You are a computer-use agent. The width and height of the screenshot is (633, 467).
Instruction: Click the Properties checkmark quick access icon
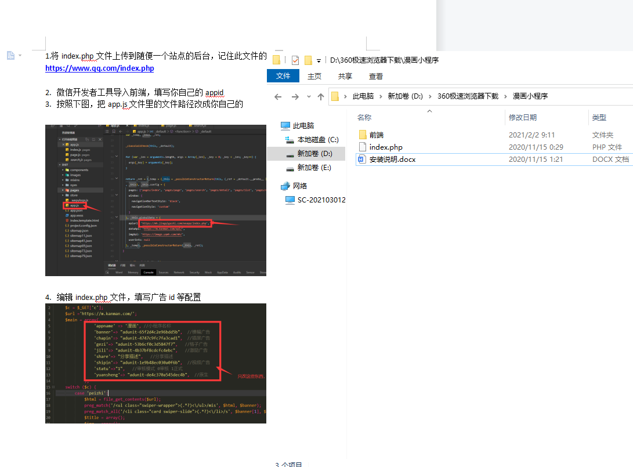[295, 60]
